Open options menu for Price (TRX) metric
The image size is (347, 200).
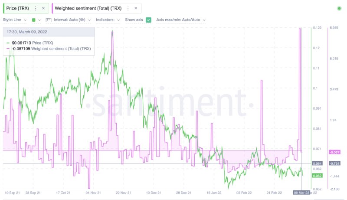pos(36,8)
